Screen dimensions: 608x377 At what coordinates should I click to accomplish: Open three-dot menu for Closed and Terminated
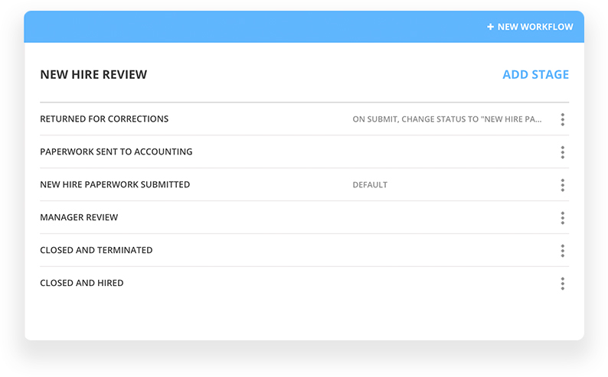562,251
